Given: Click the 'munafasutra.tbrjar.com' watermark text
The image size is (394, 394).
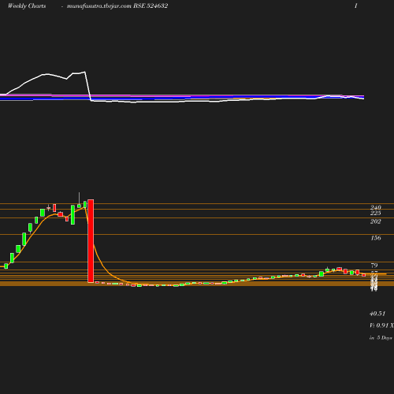Looking at the screenshot, I should [x=99, y=6].
